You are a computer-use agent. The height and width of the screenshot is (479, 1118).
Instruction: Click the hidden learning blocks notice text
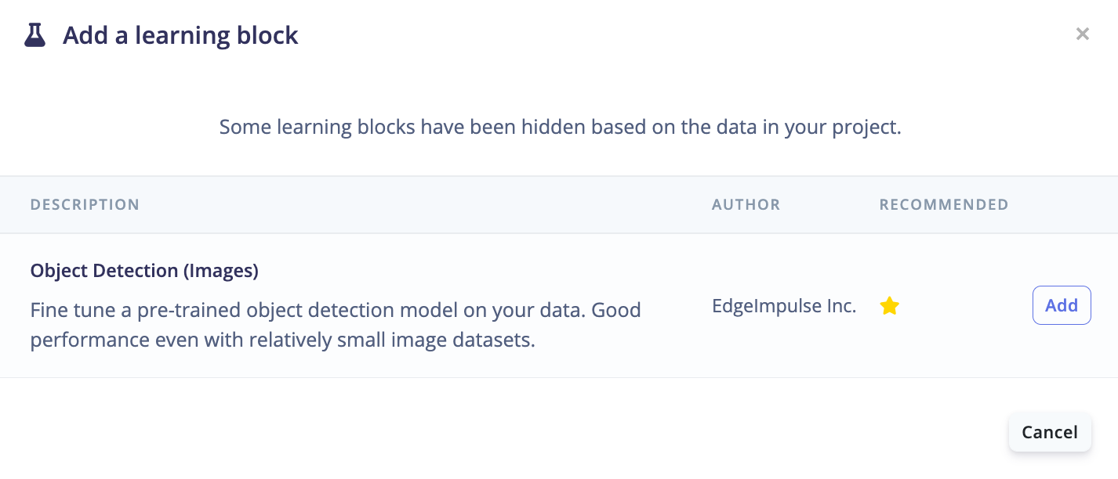[560, 127]
